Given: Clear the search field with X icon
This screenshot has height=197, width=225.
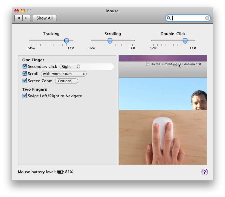Looking at the screenshot, I should 207,18.
